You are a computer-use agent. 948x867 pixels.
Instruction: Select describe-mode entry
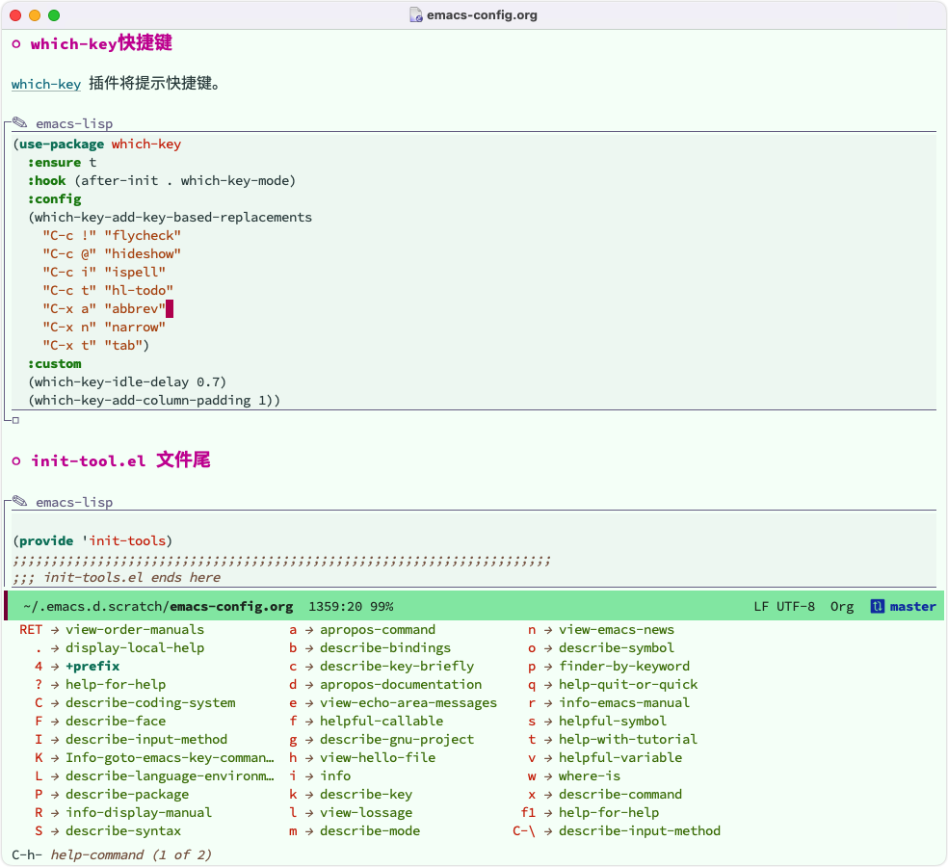[x=370, y=830]
